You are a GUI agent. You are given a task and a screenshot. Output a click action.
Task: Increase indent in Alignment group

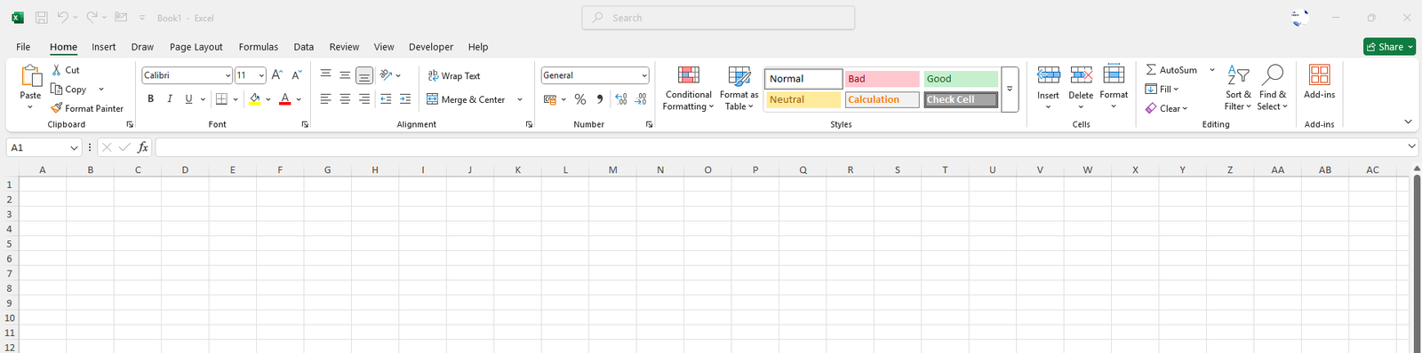click(x=405, y=99)
